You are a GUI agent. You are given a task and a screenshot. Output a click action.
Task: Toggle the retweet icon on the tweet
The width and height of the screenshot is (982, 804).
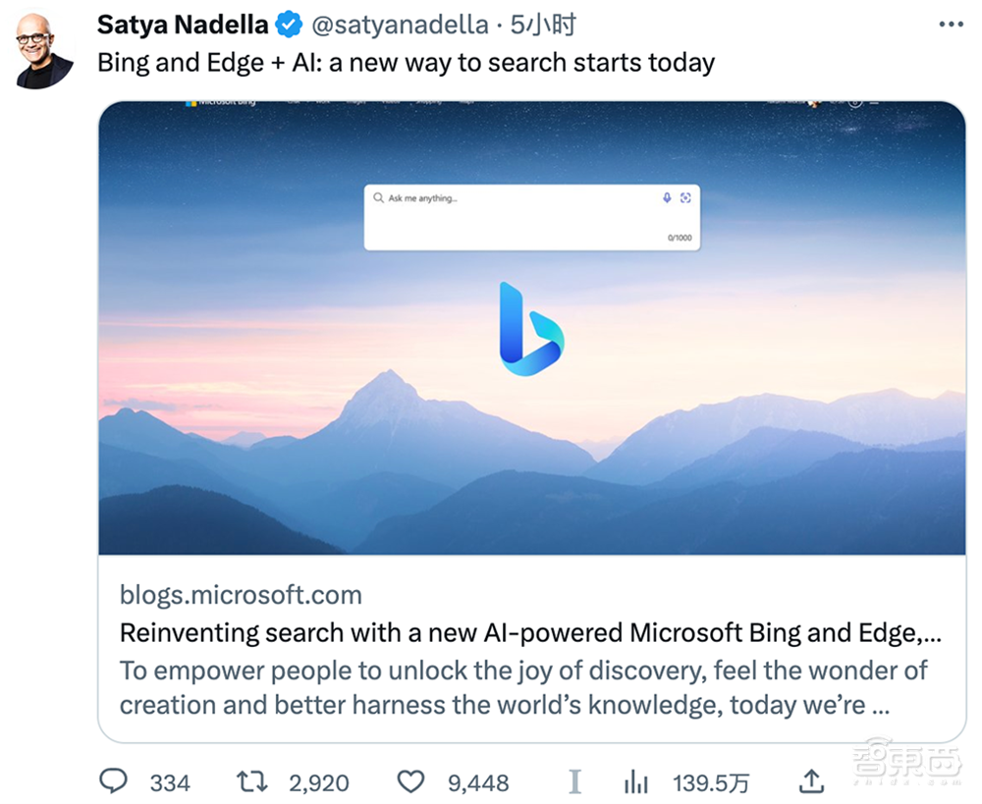click(252, 782)
